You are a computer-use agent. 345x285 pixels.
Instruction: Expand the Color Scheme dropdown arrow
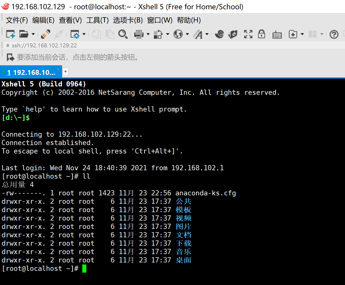pos(168,34)
